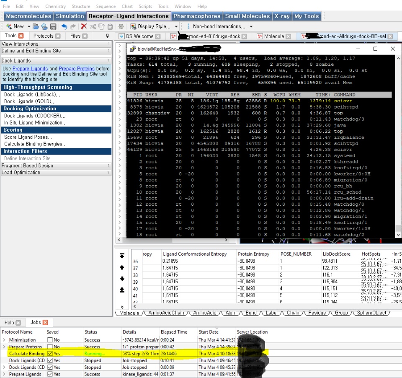Select the AminoAcid table tab
This screenshot has height=378, width=402.
coord(205,313)
